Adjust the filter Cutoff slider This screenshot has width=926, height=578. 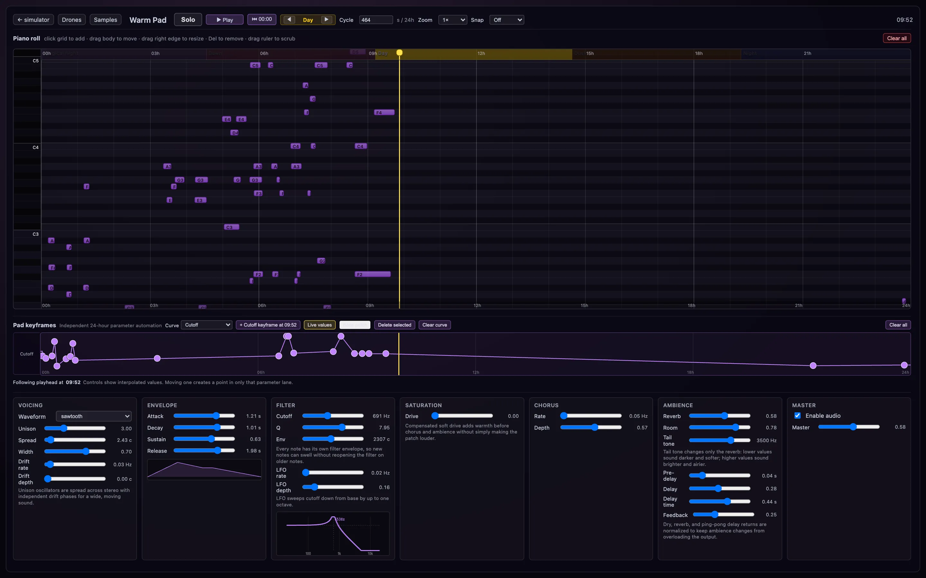[333, 416]
